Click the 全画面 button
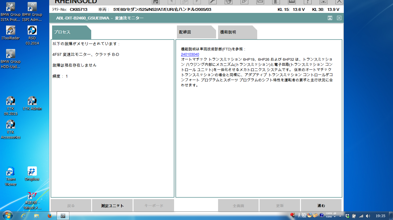This screenshot has width=393, height=220. coord(238,205)
